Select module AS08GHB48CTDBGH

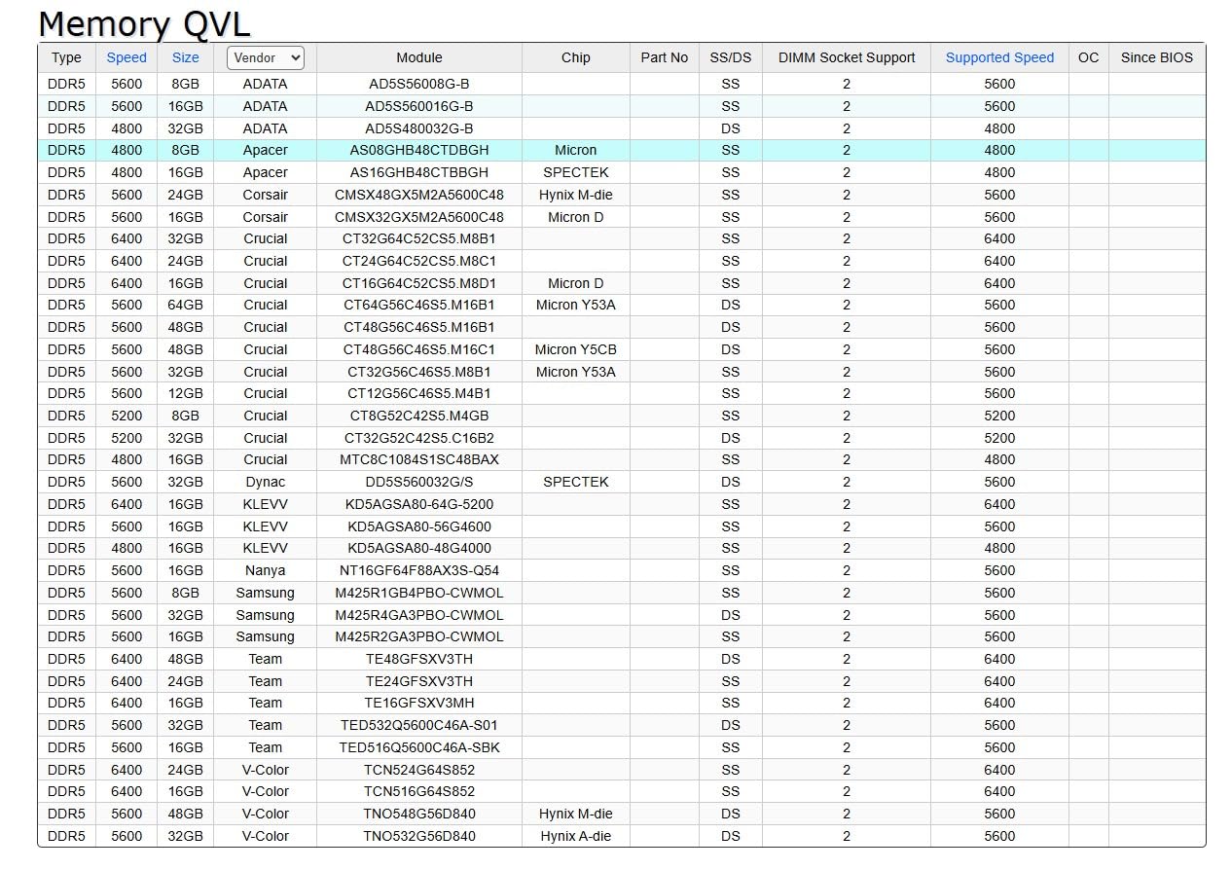[419, 150]
